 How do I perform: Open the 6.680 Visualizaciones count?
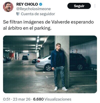[52, 99]
